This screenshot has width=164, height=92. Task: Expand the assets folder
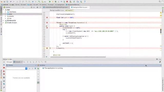pos(6,16)
